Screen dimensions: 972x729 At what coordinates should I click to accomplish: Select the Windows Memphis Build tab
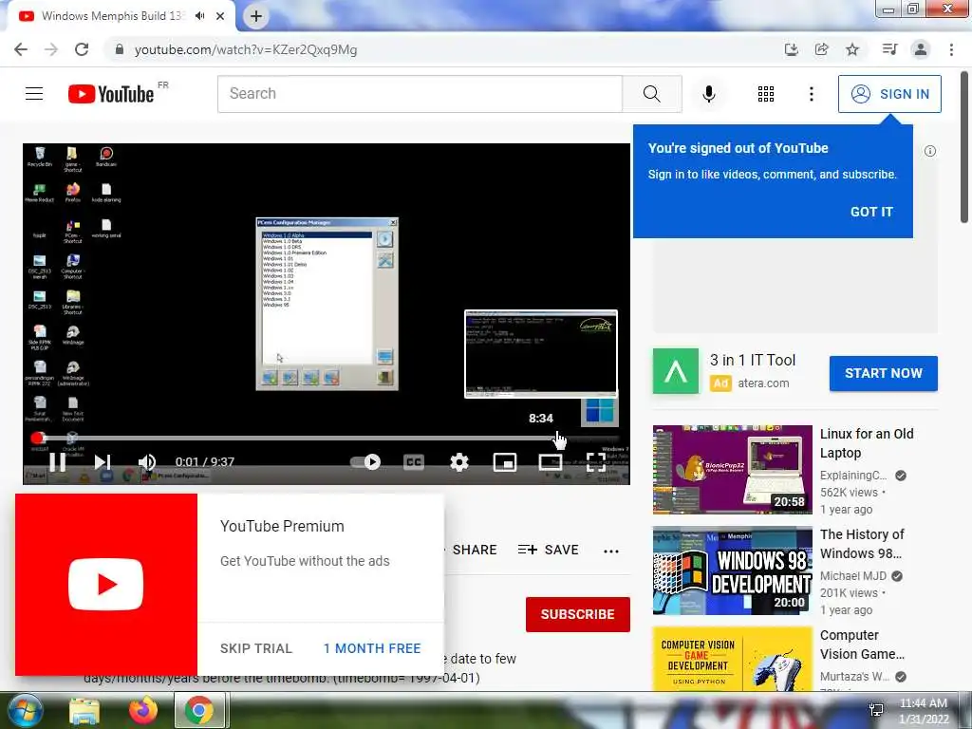point(112,16)
